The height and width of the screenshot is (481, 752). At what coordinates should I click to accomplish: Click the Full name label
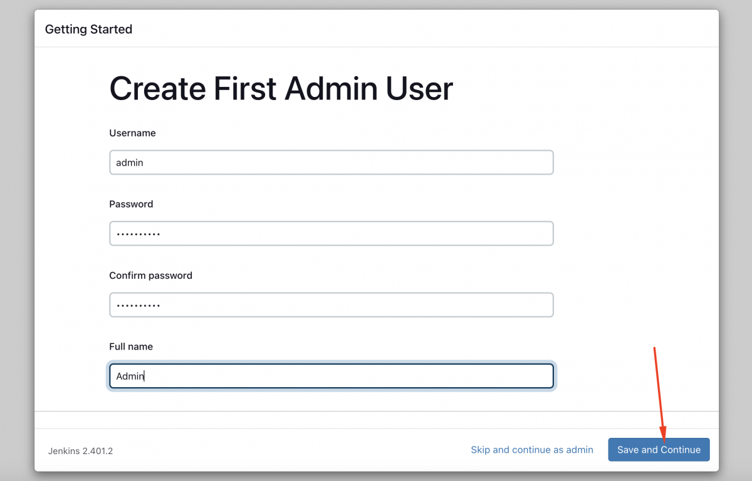131,347
